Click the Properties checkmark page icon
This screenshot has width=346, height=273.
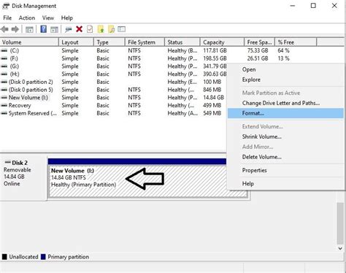coord(90,29)
